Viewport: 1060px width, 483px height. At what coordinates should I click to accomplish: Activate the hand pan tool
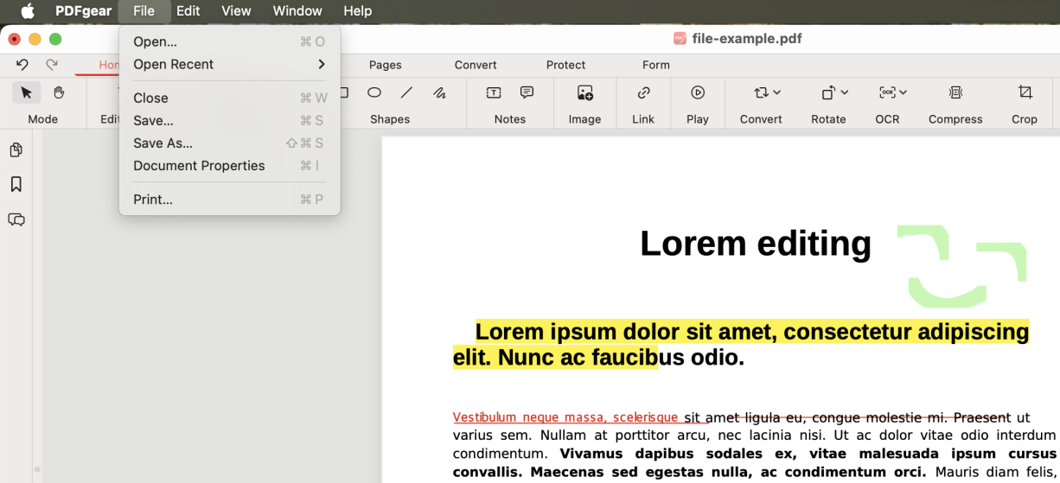click(59, 92)
